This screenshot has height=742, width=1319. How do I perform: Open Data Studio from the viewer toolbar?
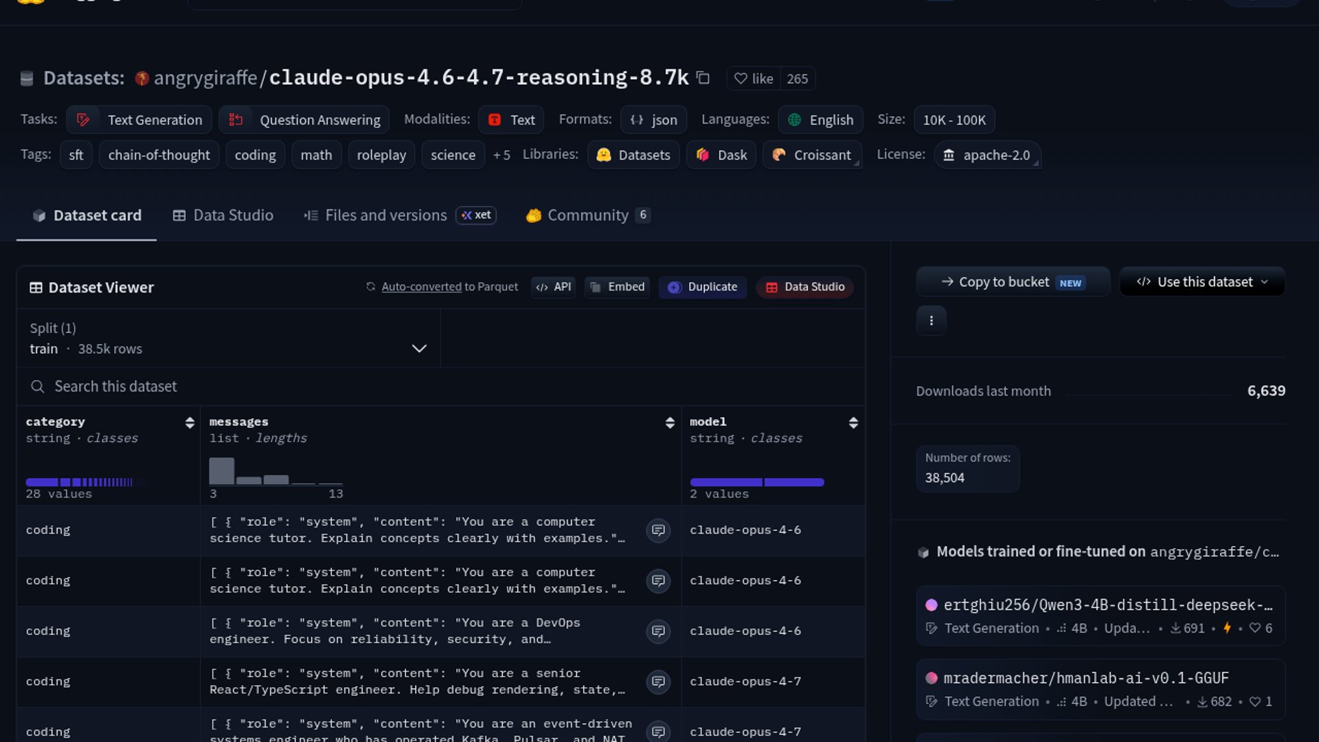(x=805, y=286)
